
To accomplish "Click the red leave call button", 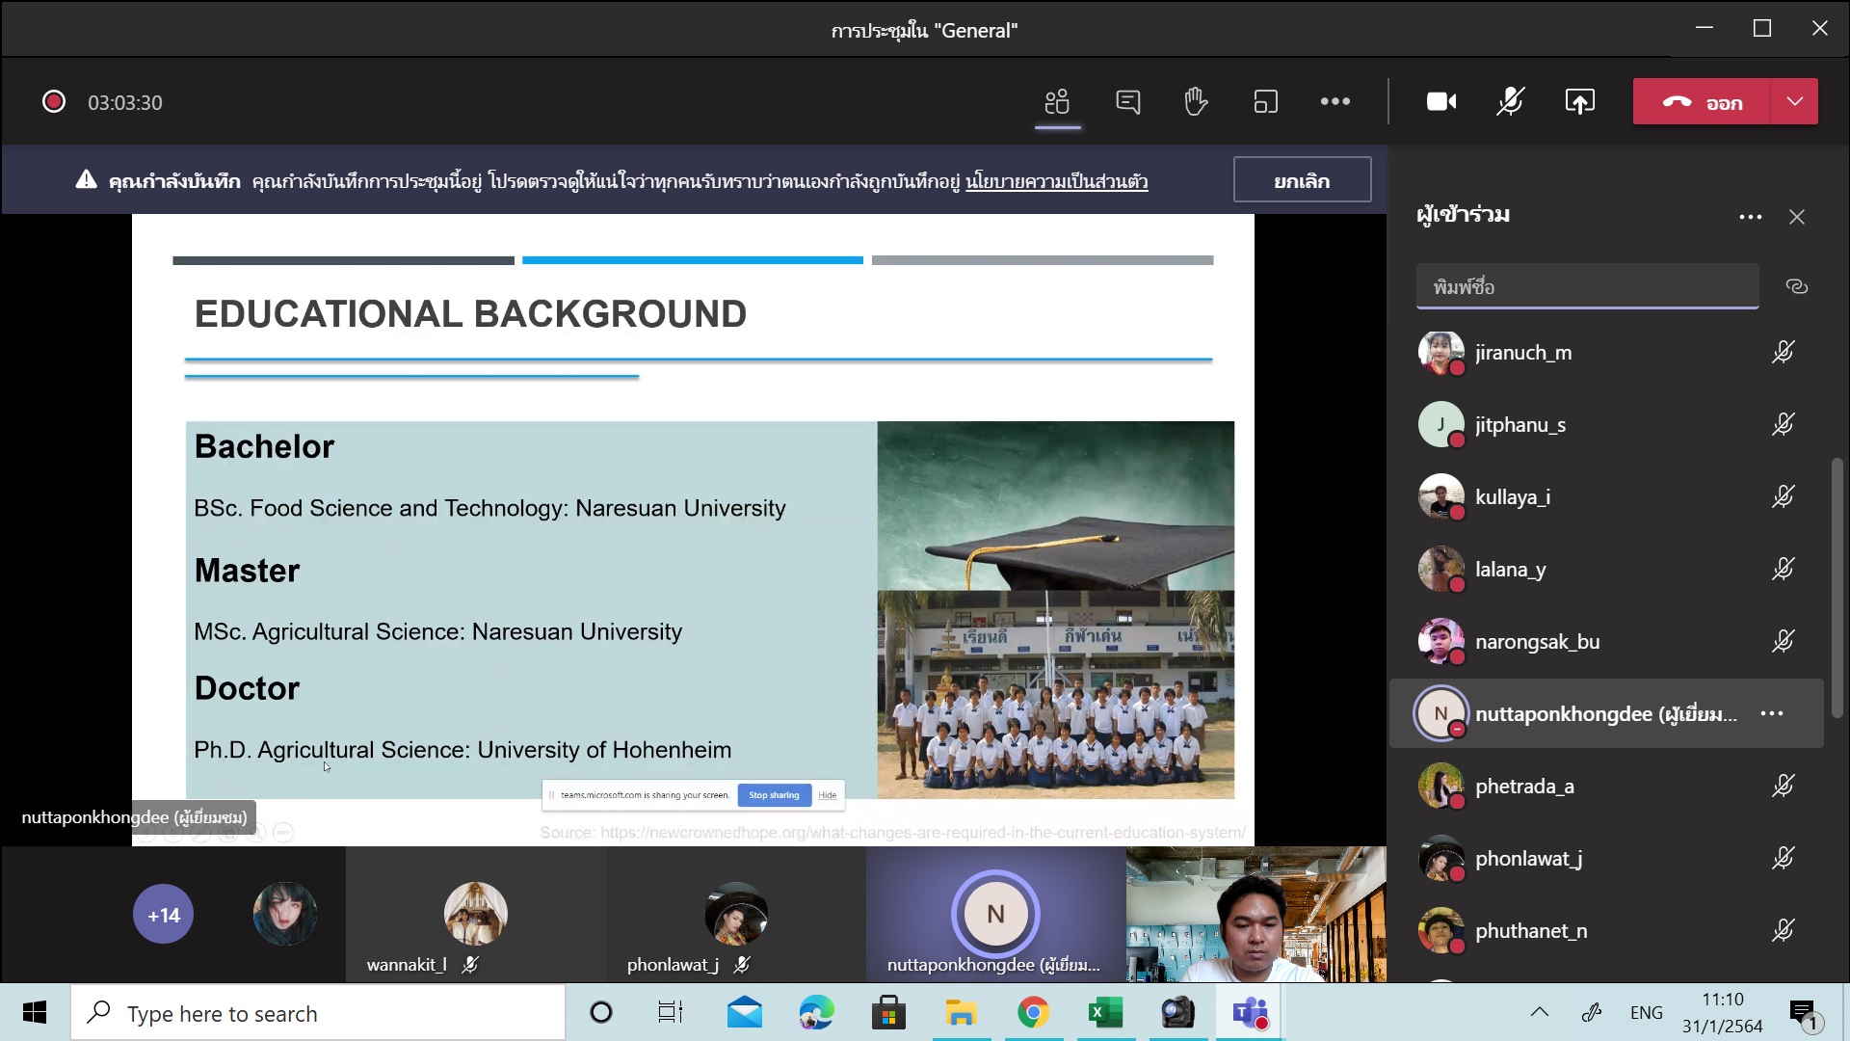I will 1702,101.
